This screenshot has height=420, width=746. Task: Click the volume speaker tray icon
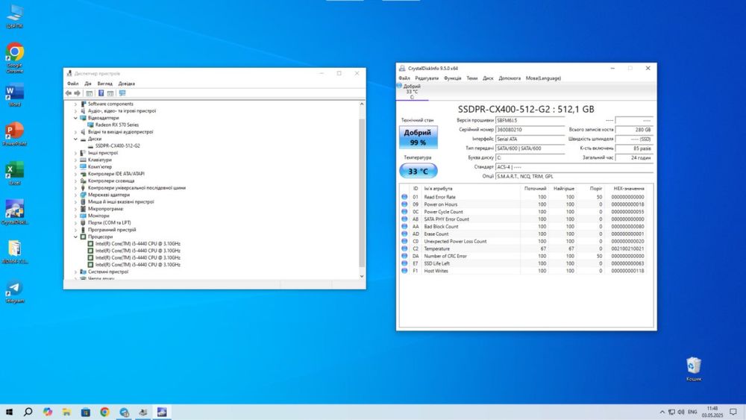coord(681,412)
